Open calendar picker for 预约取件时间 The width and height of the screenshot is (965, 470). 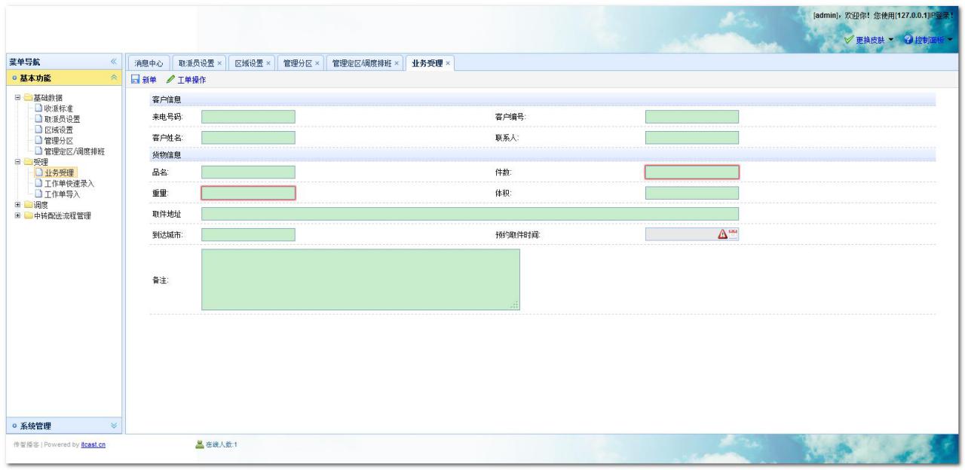coord(733,234)
